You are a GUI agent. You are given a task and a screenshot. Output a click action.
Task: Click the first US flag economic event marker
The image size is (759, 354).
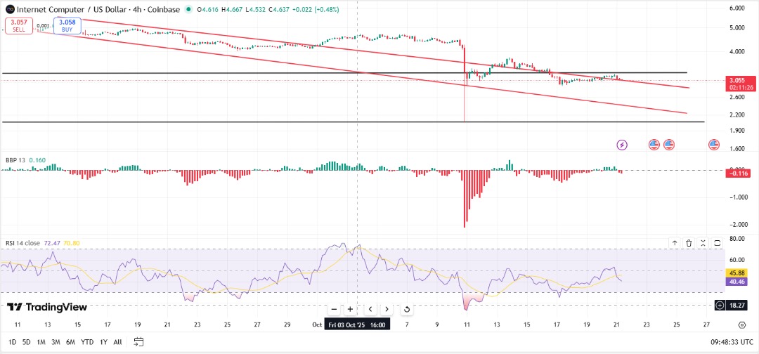coord(654,145)
